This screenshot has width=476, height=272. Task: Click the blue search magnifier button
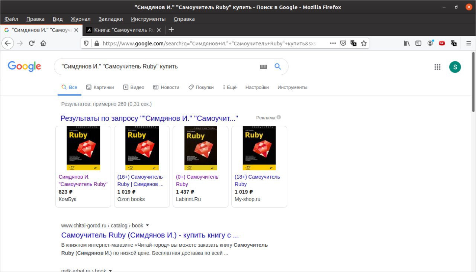click(x=278, y=67)
